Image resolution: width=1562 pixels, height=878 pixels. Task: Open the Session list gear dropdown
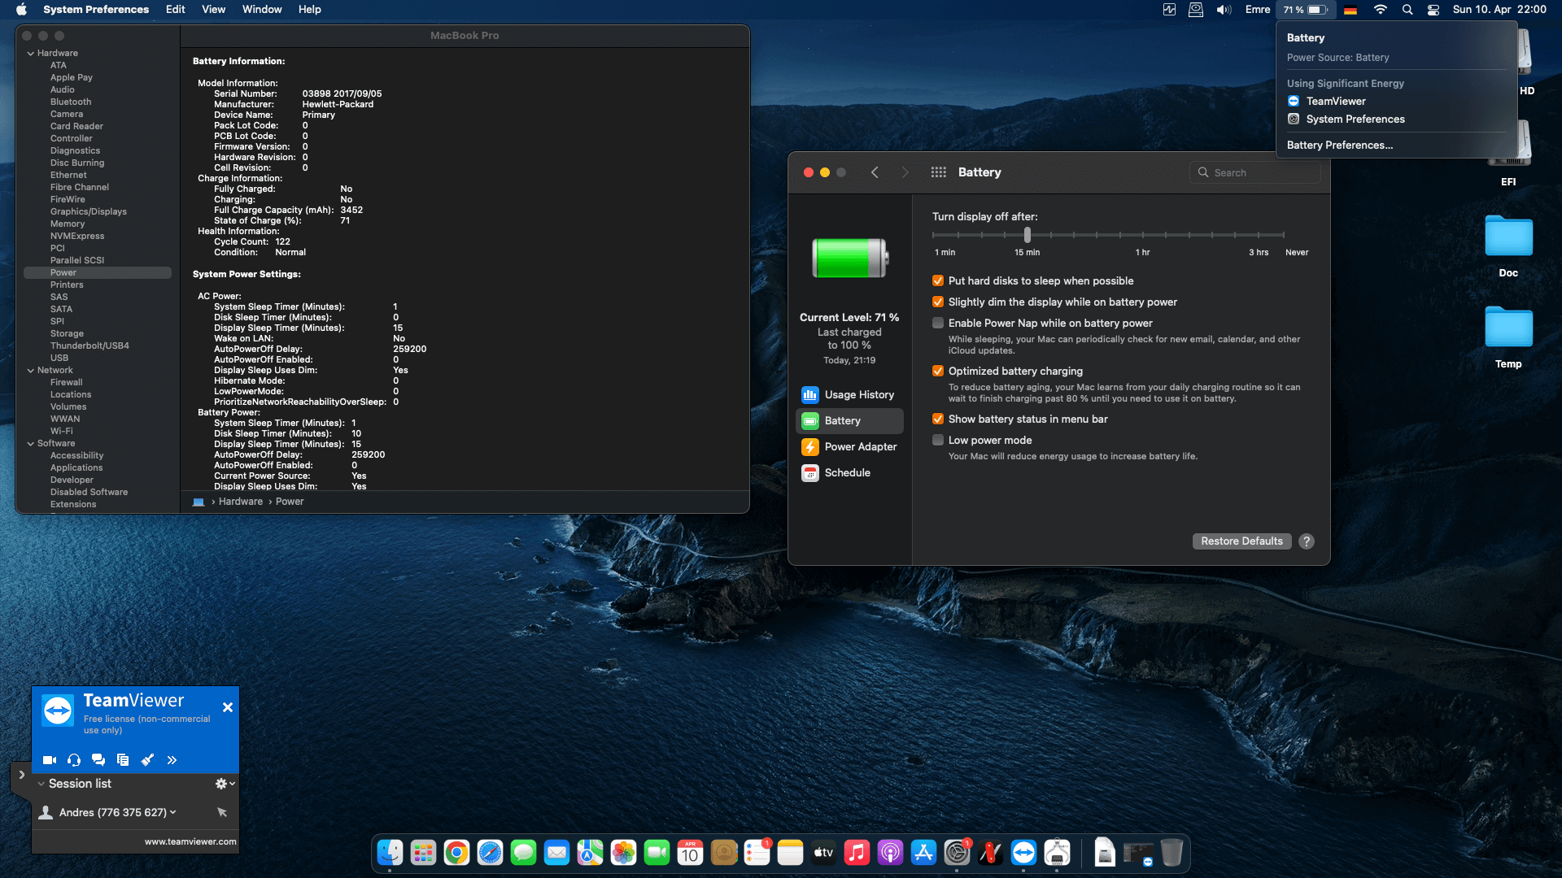(x=225, y=784)
